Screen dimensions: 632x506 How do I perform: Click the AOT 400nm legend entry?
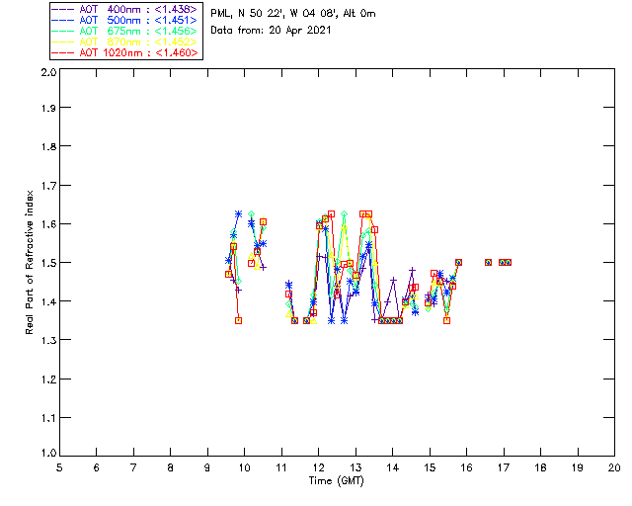(x=125, y=8)
